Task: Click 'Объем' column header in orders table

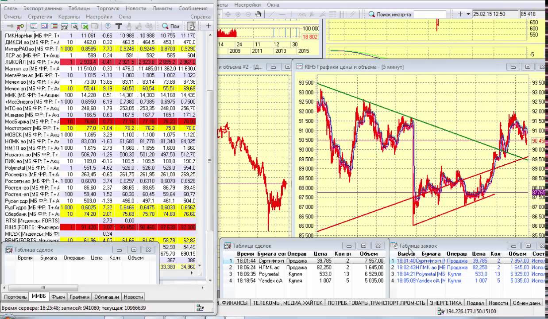Action: tap(517, 254)
